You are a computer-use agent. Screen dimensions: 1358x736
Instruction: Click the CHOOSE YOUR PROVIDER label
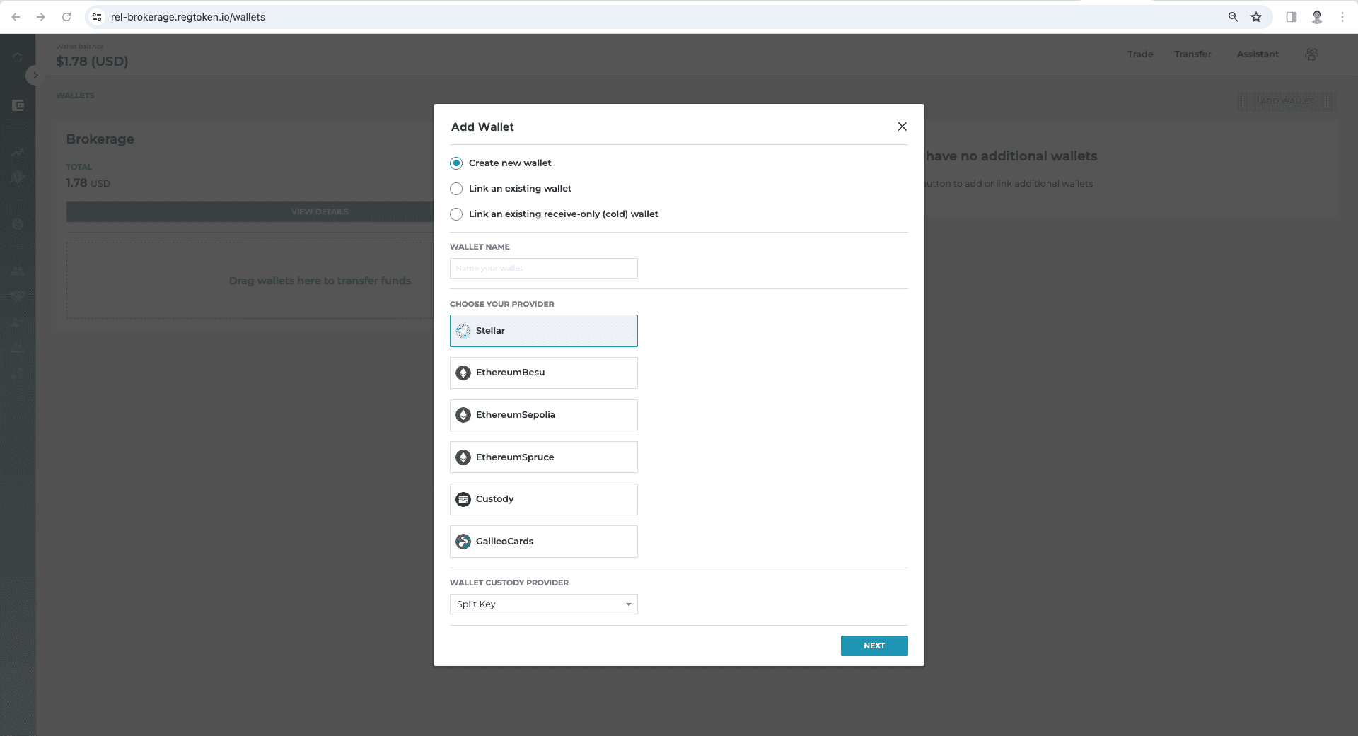click(x=502, y=304)
